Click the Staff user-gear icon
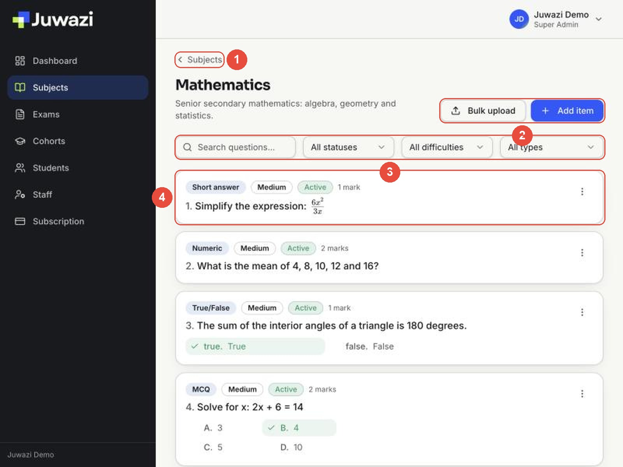This screenshot has height=467, width=623. [x=20, y=195]
